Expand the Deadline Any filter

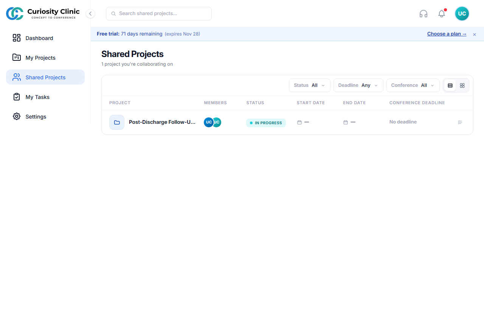coord(358,85)
